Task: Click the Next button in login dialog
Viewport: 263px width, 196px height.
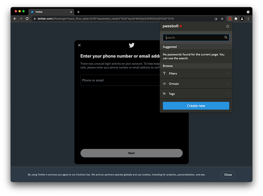Action: [131, 153]
